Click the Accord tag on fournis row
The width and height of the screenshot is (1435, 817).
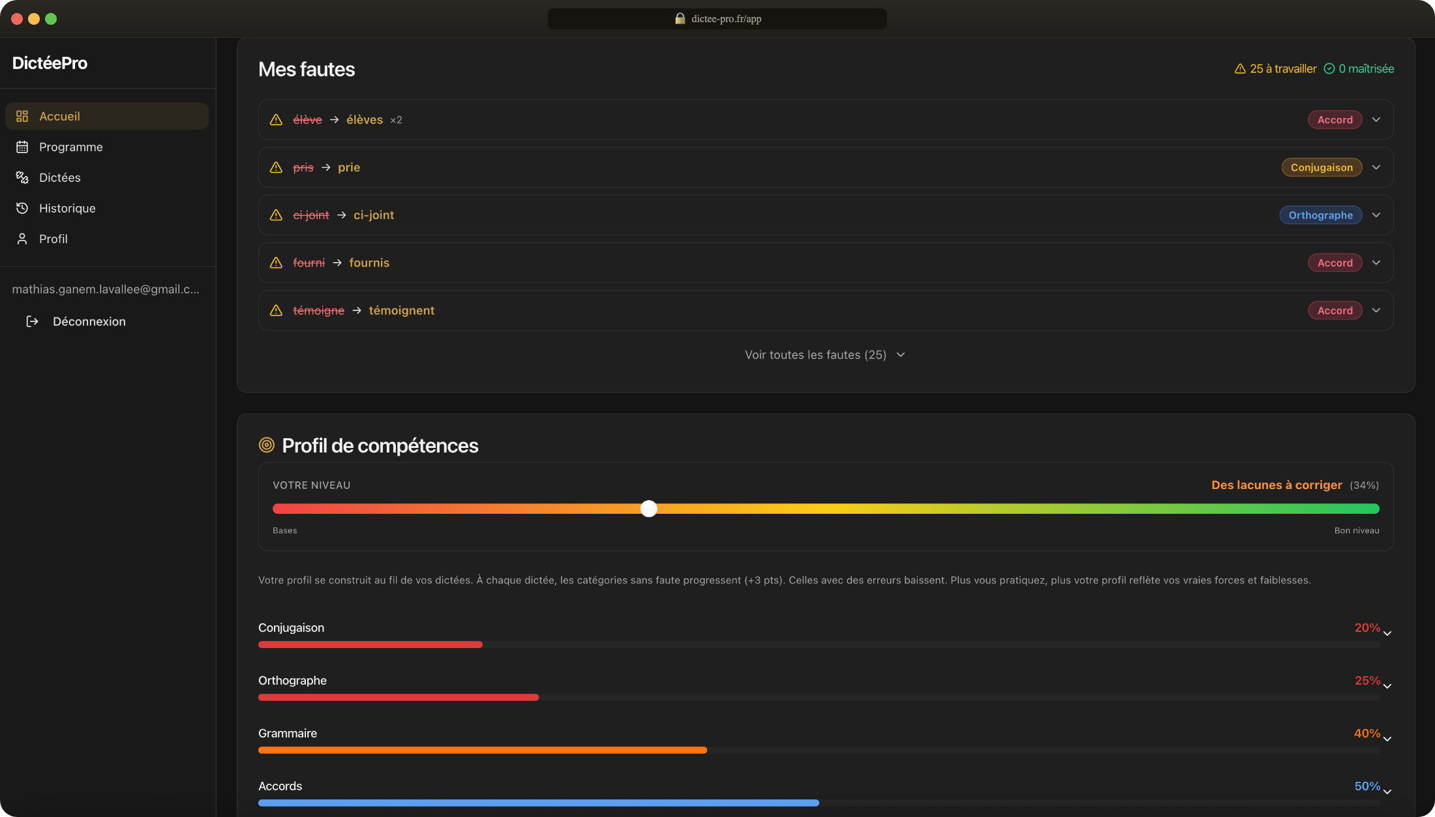coord(1335,263)
